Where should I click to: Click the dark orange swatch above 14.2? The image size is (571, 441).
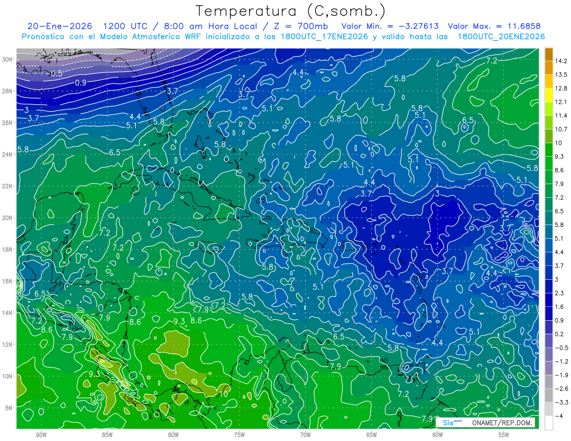pyautogui.click(x=549, y=54)
